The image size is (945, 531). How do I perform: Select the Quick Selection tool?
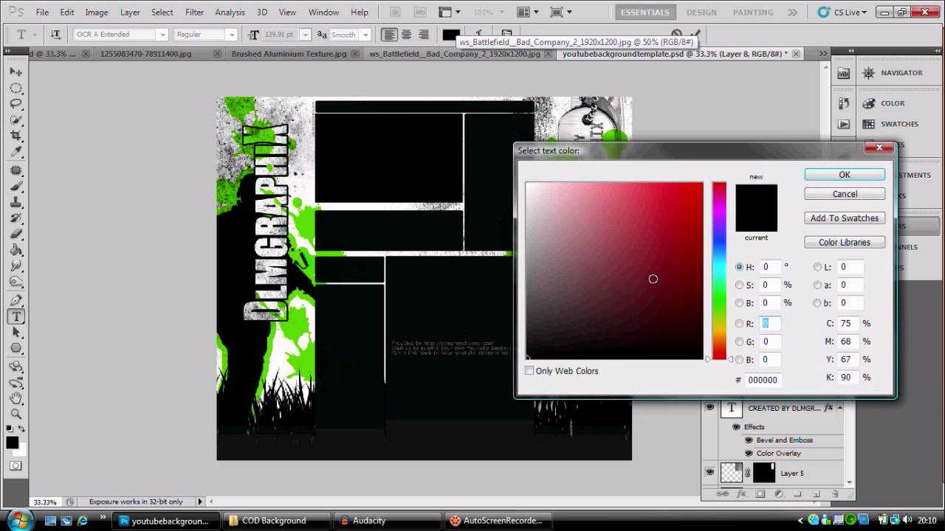16,120
